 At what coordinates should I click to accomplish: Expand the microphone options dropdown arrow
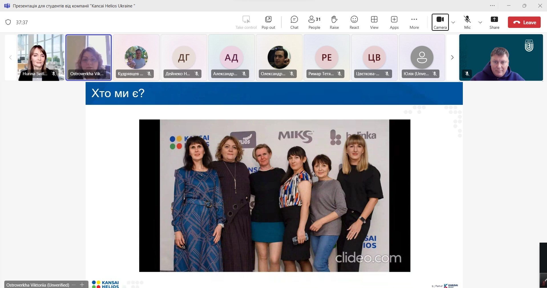click(x=480, y=23)
